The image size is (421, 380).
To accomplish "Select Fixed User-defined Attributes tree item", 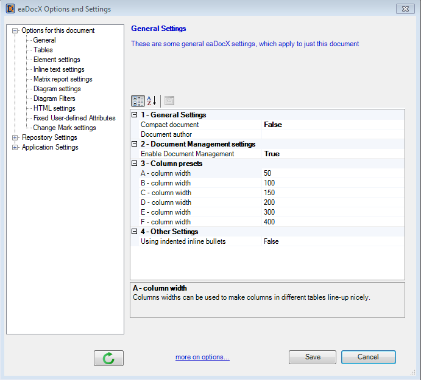I will pos(74,118).
